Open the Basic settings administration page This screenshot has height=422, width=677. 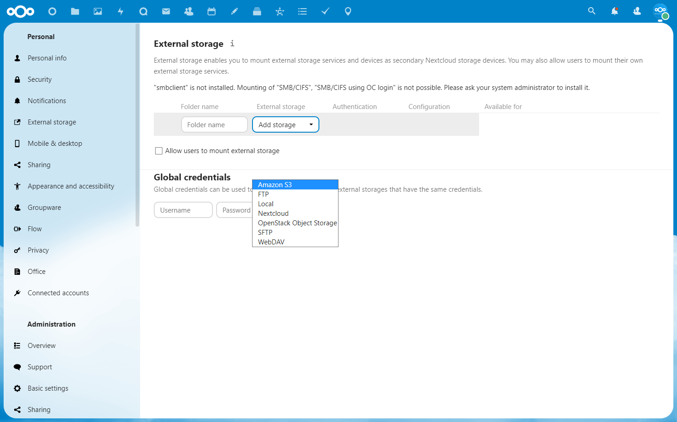point(48,388)
